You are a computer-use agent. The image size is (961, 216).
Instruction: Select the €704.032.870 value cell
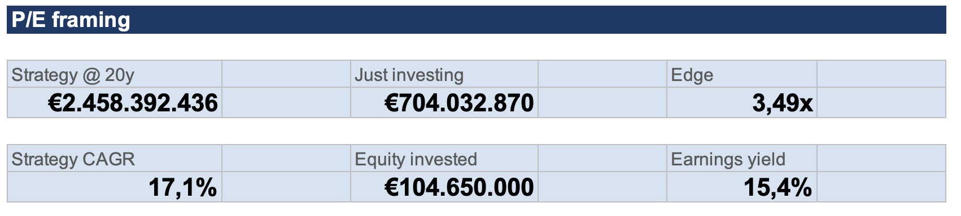point(444,102)
